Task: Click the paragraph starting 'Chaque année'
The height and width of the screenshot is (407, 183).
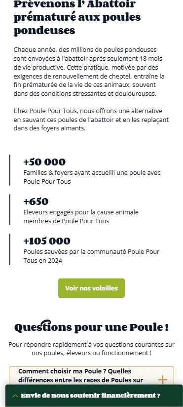Action: pyautogui.click(x=89, y=72)
